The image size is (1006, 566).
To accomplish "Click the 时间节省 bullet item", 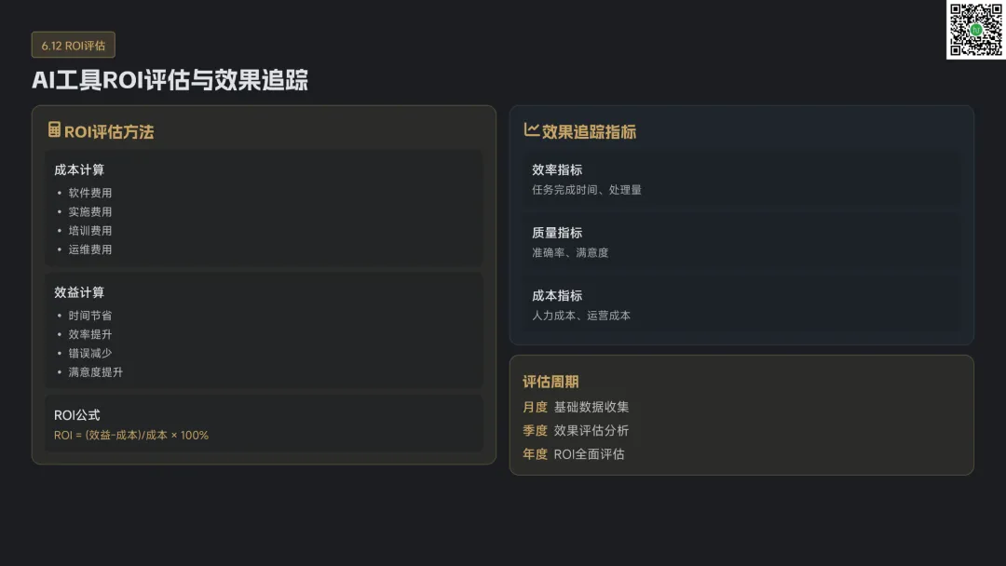I will pos(89,316).
